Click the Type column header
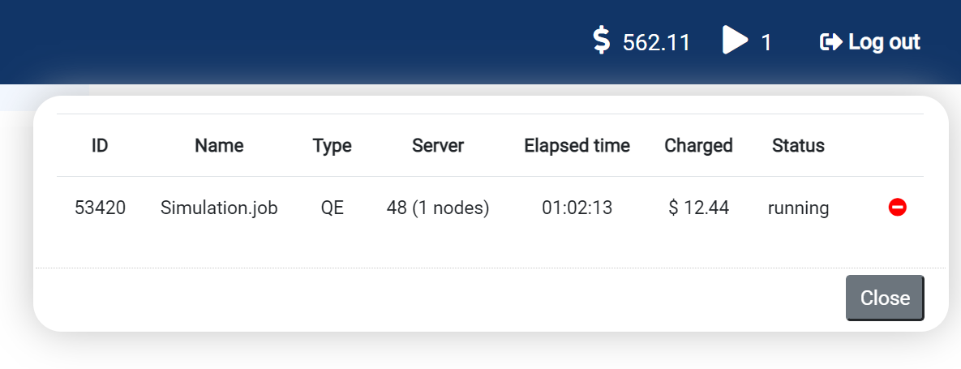 [332, 146]
